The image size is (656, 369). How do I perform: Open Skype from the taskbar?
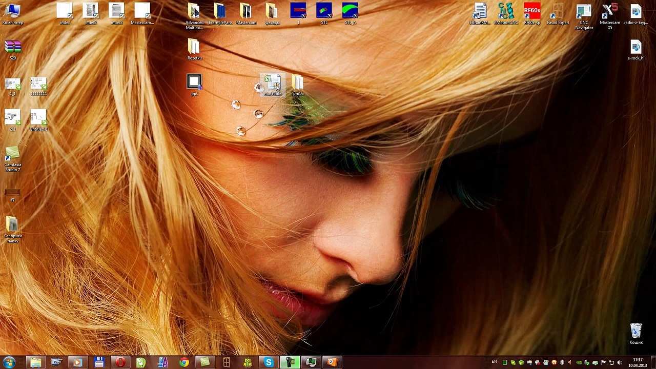269,362
